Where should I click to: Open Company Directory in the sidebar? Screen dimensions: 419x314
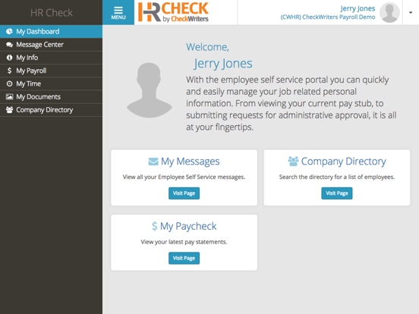point(51,110)
